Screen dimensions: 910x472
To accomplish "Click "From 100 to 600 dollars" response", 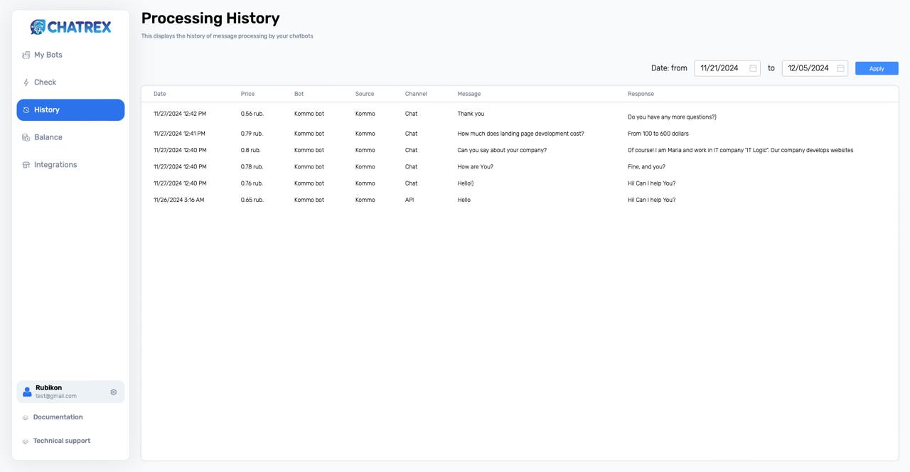I will pyautogui.click(x=658, y=134).
